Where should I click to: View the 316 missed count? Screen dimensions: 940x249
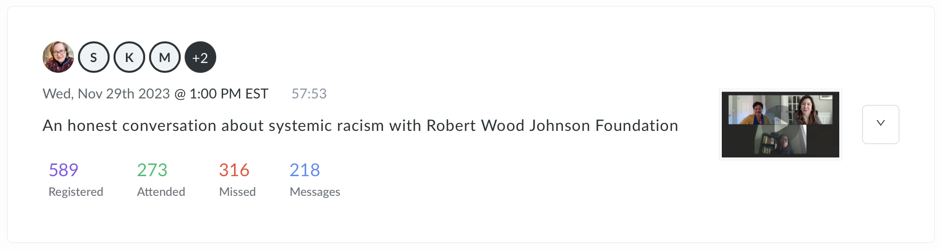click(234, 170)
